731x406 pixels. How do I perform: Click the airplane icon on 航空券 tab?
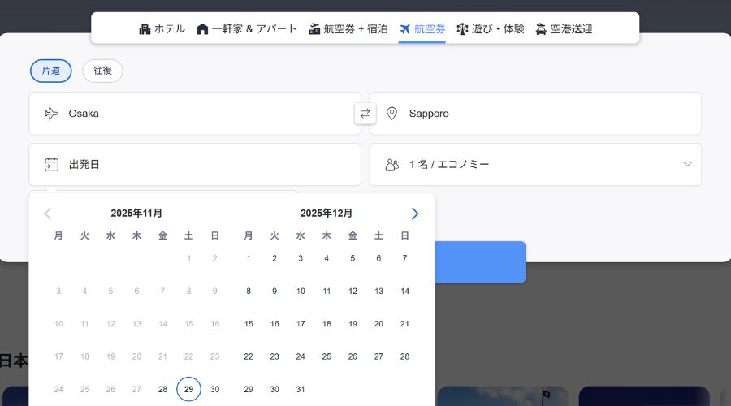[x=404, y=29]
